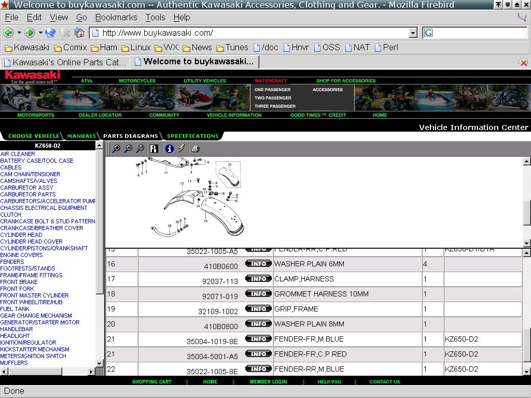The width and height of the screenshot is (531, 398).
Task: Click the SHOPPING CART footer link
Action: (151, 382)
